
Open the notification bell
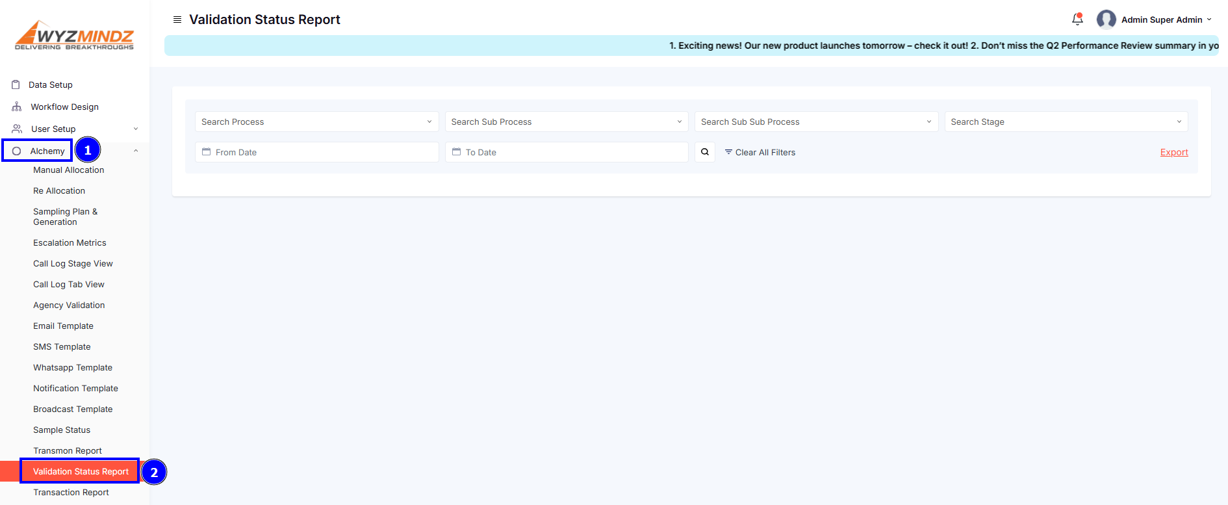tap(1077, 19)
